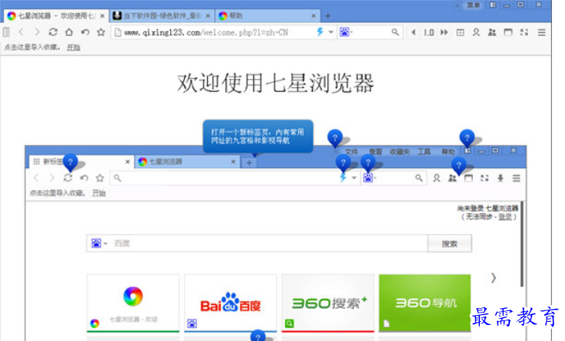Toggle the sidebar panel icon left of Back

tap(6, 32)
